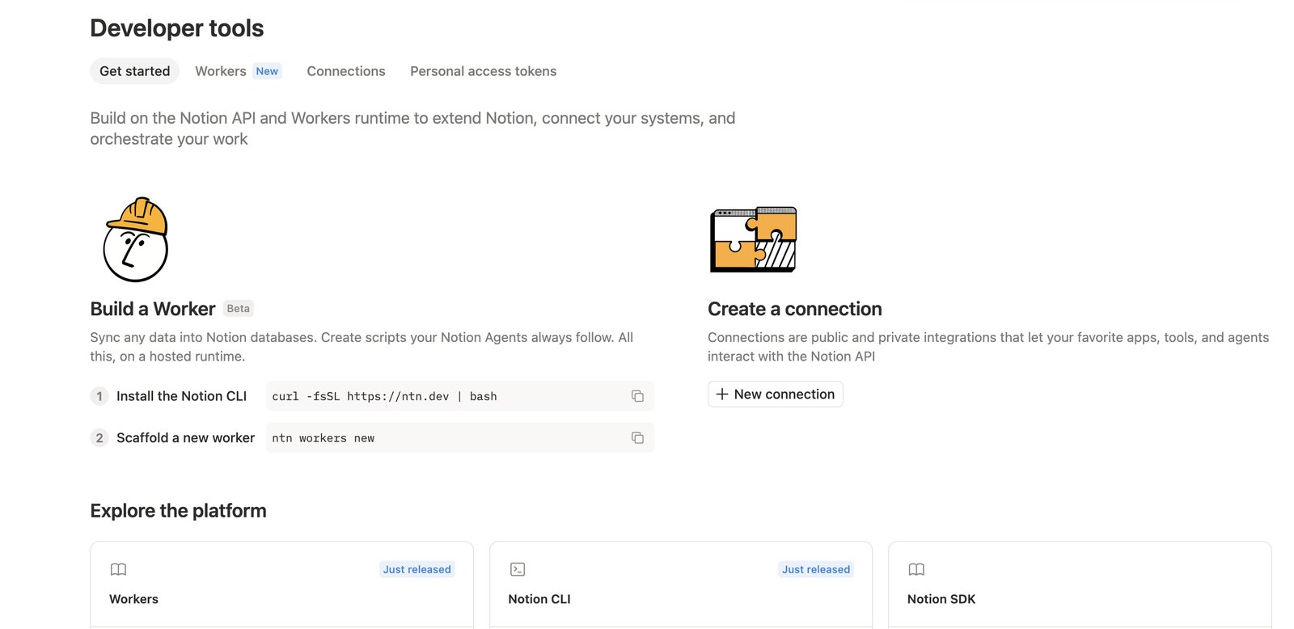Click the Developer tools page title
The image size is (1294, 629).
[x=177, y=28]
